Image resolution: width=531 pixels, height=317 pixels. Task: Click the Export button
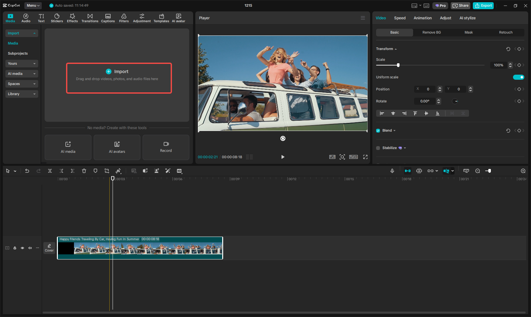pos(483,5)
